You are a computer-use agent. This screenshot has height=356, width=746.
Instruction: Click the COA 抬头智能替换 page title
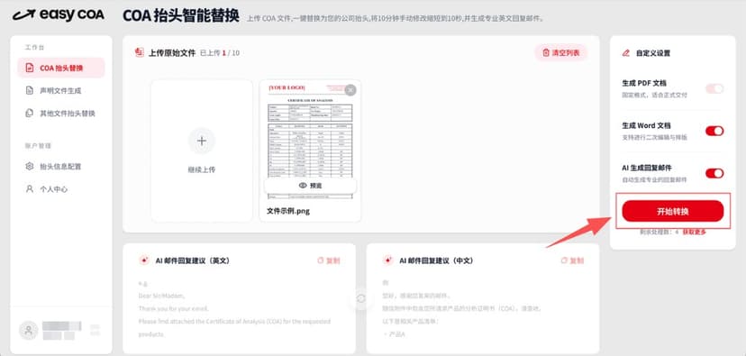tap(181, 15)
